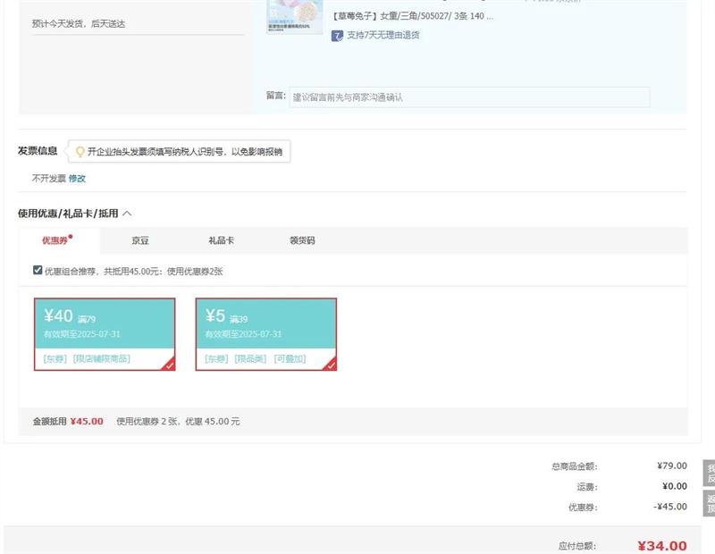Click the 7-day no-reason return badge icon
This screenshot has height=554, width=715.
pyautogui.click(x=337, y=36)
